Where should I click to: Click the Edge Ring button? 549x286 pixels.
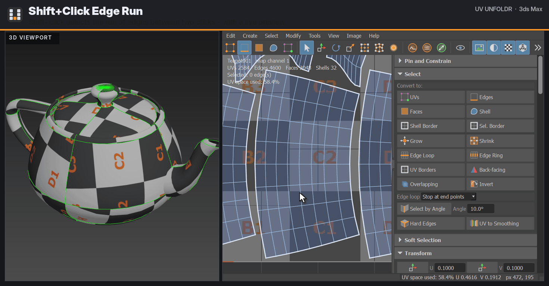[500, 155]
